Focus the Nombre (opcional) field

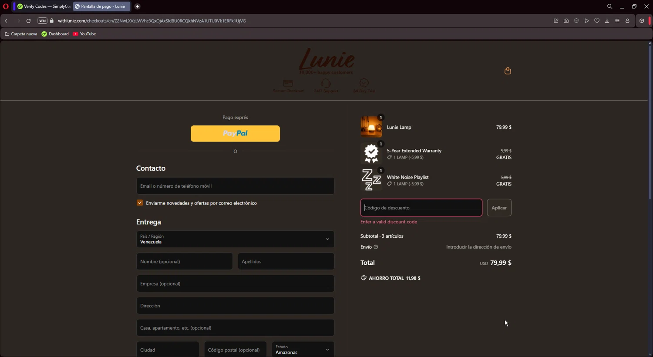pos(184,261)
